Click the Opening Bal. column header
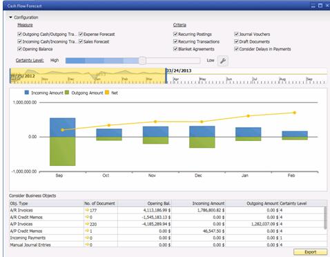This screenshot has width=330, height=257. [144, 203]
